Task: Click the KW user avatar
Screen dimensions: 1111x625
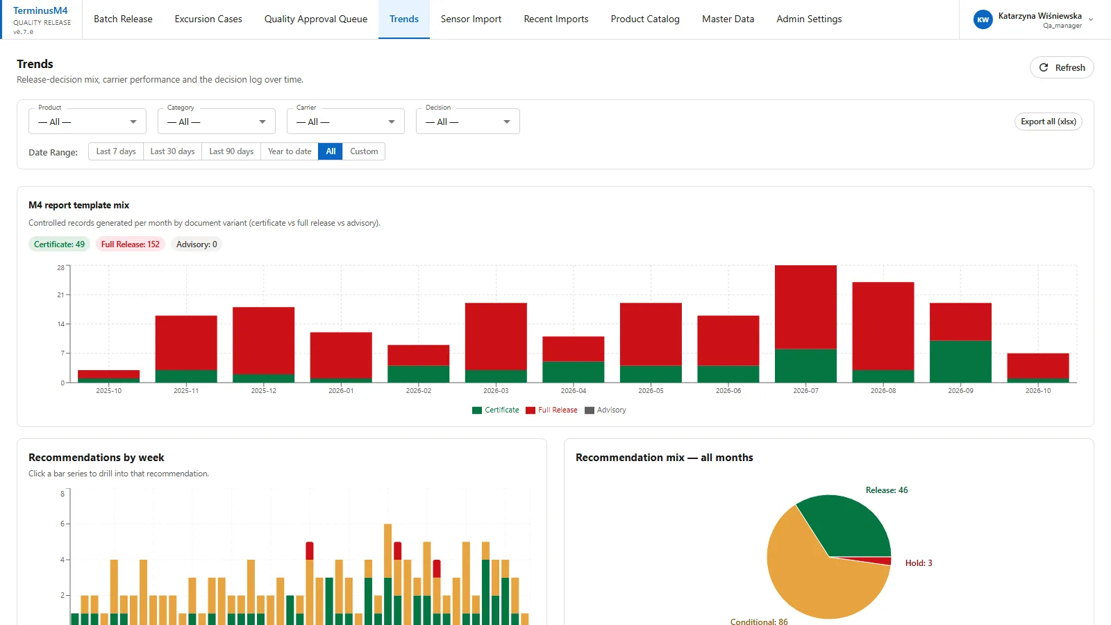Action: click(983, 19)
